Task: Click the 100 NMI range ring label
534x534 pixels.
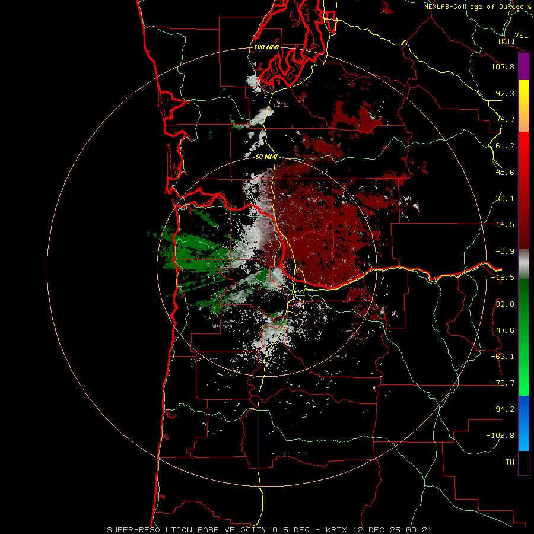Action: point(266,47)
